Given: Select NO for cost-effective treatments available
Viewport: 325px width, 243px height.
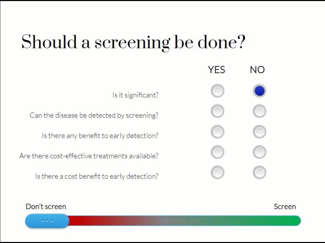Looking at the screenshot, I should [259, 152].
